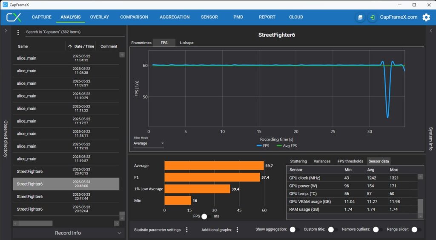Select alice_main capture at 11:19:13
Viewport: 436px width, 240px height.
pyautogui.click(x=66, y=146)
